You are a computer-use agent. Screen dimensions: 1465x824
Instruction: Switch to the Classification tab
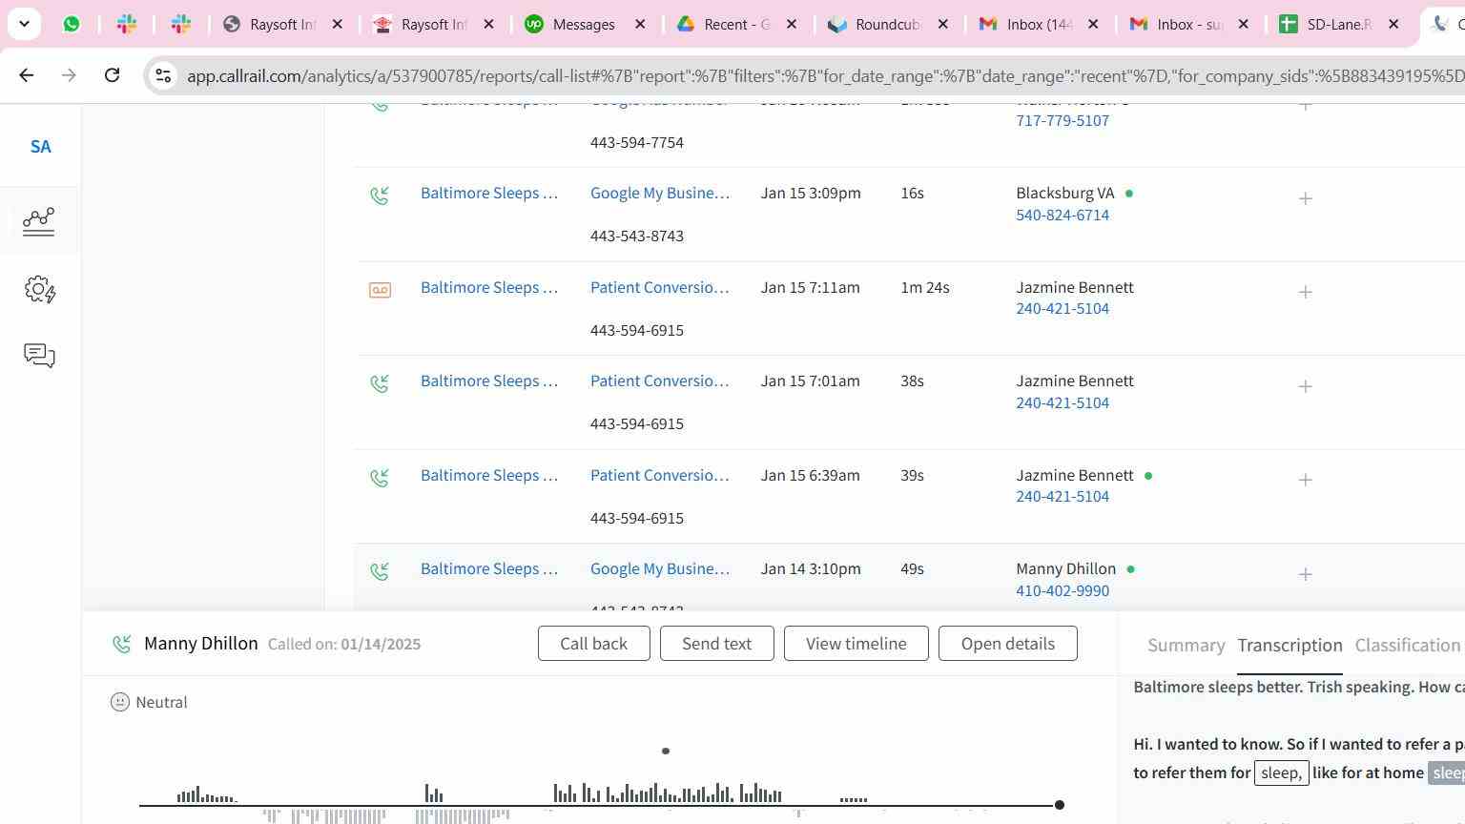[1408, 646]
